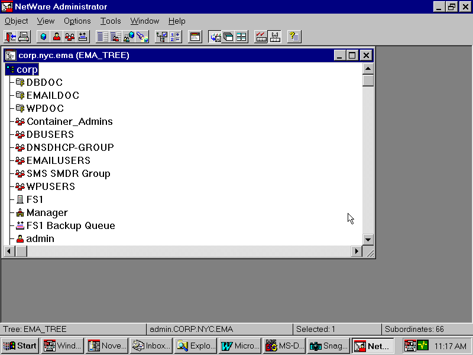The width and height of the screenshot is (473, 355).
Task: Click the yellow question mark help icon
Action: 294,37
